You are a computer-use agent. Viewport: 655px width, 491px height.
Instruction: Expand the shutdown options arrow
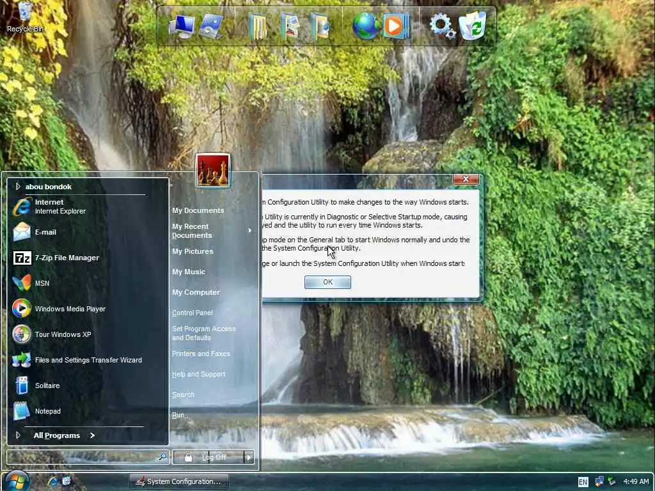[x=249, y=457]
